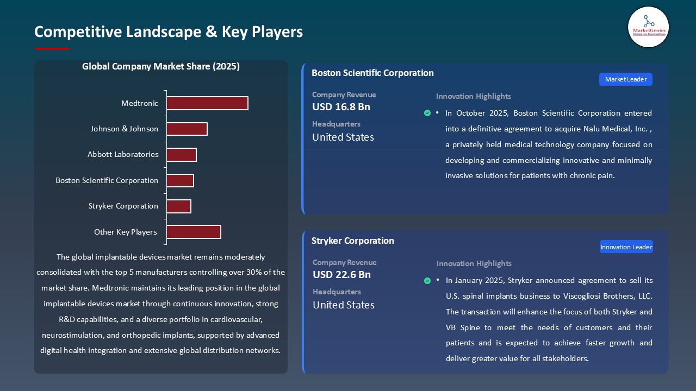
Task: Select the Medtronic bar in the chart
Action: [207, 103]
